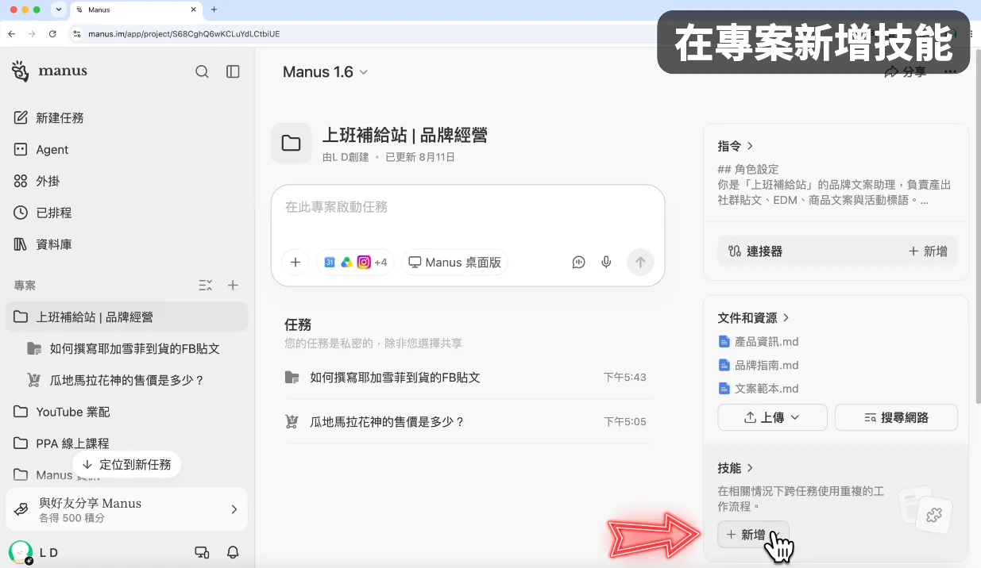This screenshot has width=981, height=568.
Task: Select the Manus 桌面版 button
Action: click(x=454, y=263)
